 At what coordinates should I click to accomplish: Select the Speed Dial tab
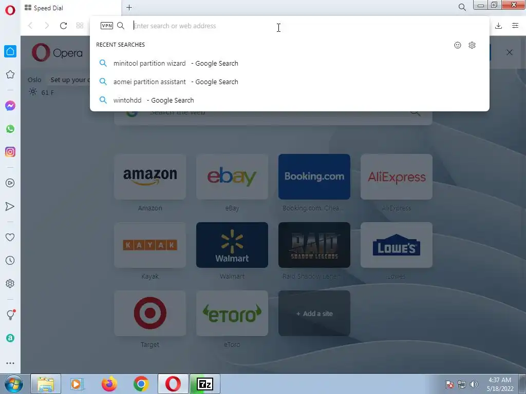point(71,8)
